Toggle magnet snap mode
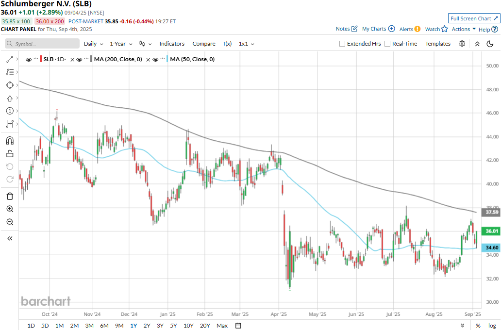 tap(10, 141)
